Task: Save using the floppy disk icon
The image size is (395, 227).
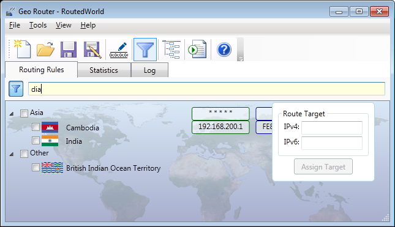Action: pyautogui.click(x=69, y=50)
